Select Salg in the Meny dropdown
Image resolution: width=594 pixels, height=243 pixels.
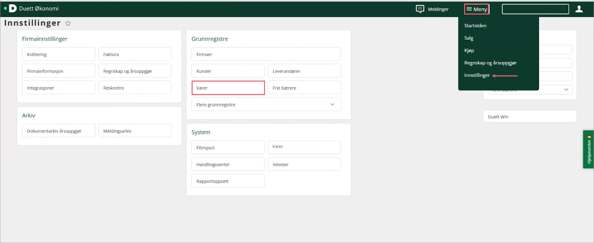click(x=469, y=38)
